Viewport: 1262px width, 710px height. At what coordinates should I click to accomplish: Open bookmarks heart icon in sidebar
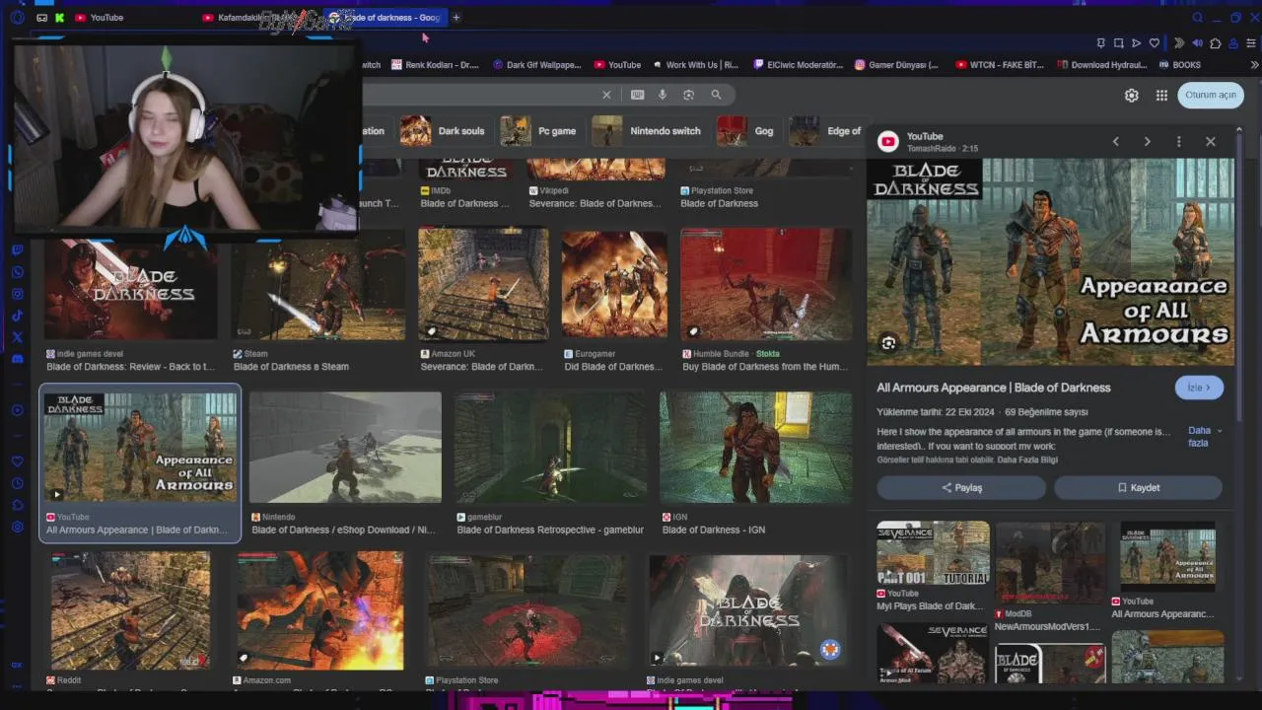[x=17, y=461]
